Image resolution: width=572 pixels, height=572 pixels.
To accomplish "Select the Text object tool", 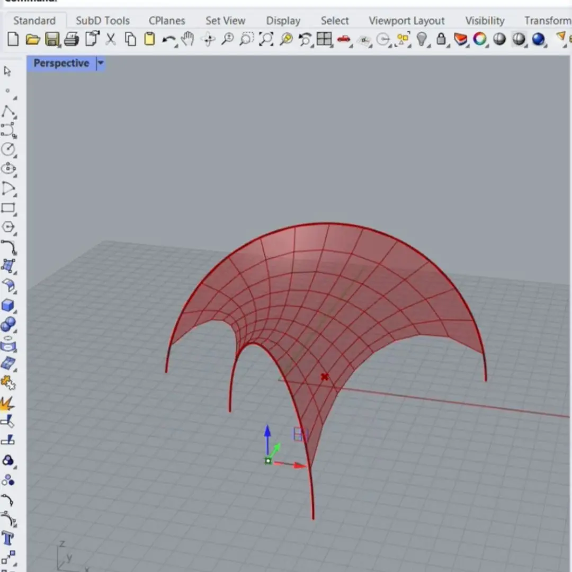I will pos(8,539).
